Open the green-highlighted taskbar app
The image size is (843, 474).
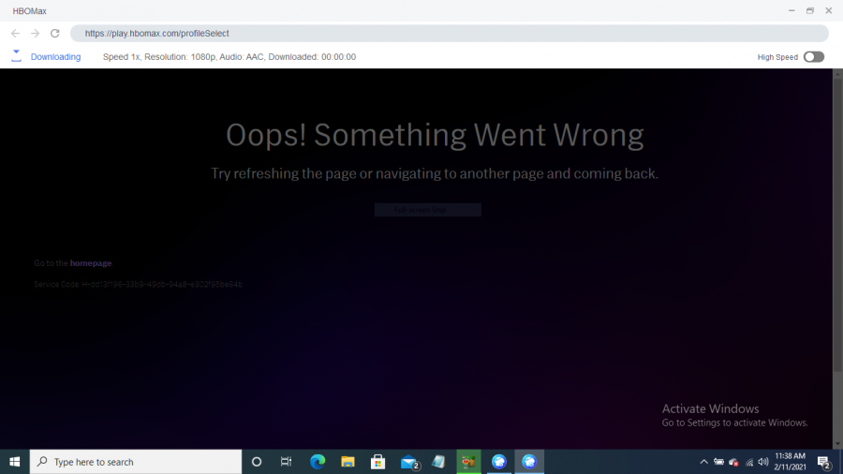[469, 462]
